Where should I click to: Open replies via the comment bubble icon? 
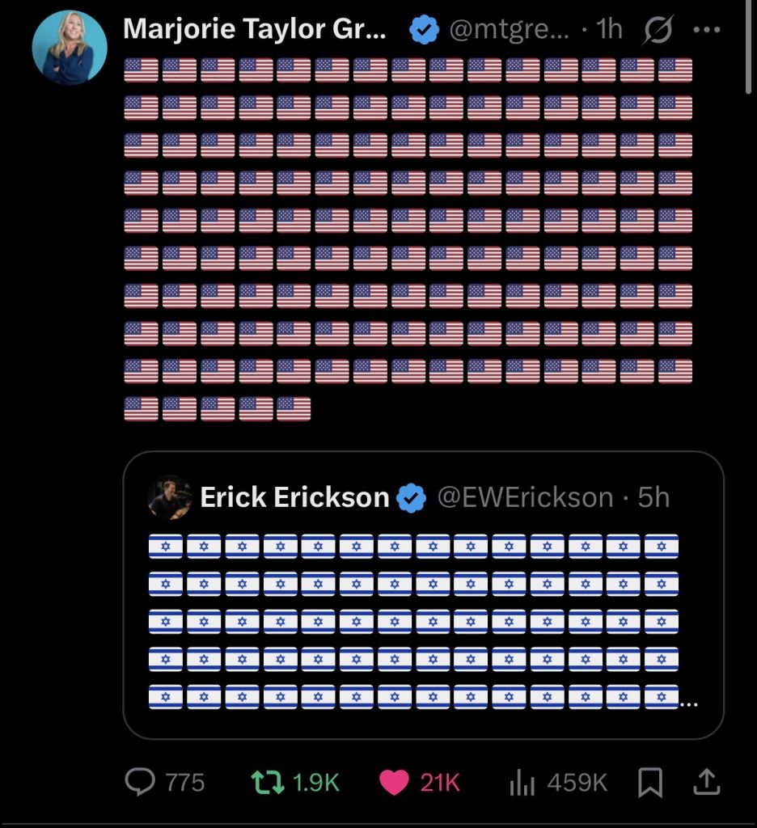pyautogui.click(x=140, y=782)
